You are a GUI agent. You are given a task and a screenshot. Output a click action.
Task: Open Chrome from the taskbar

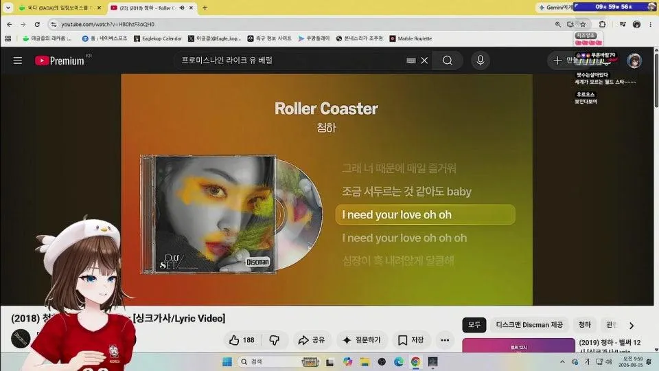[416, 362]
